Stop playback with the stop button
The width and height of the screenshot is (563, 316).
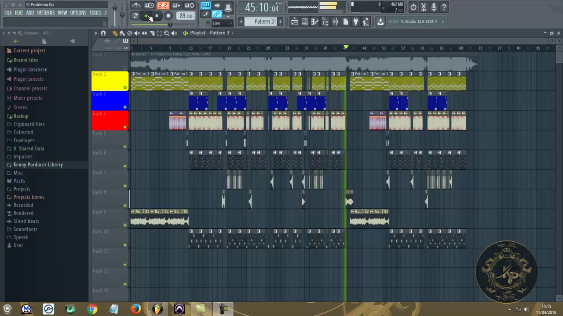(x=157, y=16)
